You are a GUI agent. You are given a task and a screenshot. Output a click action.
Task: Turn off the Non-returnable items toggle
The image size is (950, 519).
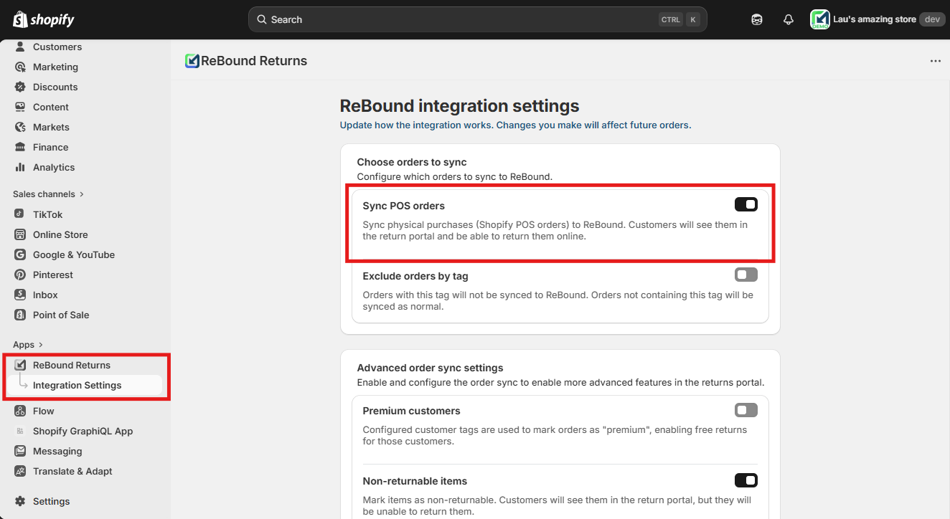click(x=746, y=480)
